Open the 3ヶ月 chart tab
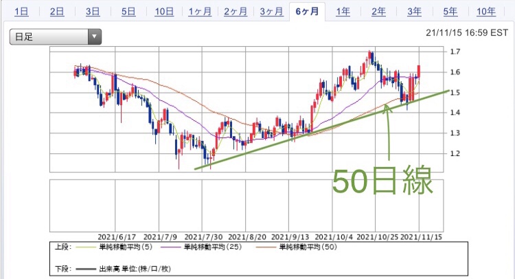 [x=272, y=12]
